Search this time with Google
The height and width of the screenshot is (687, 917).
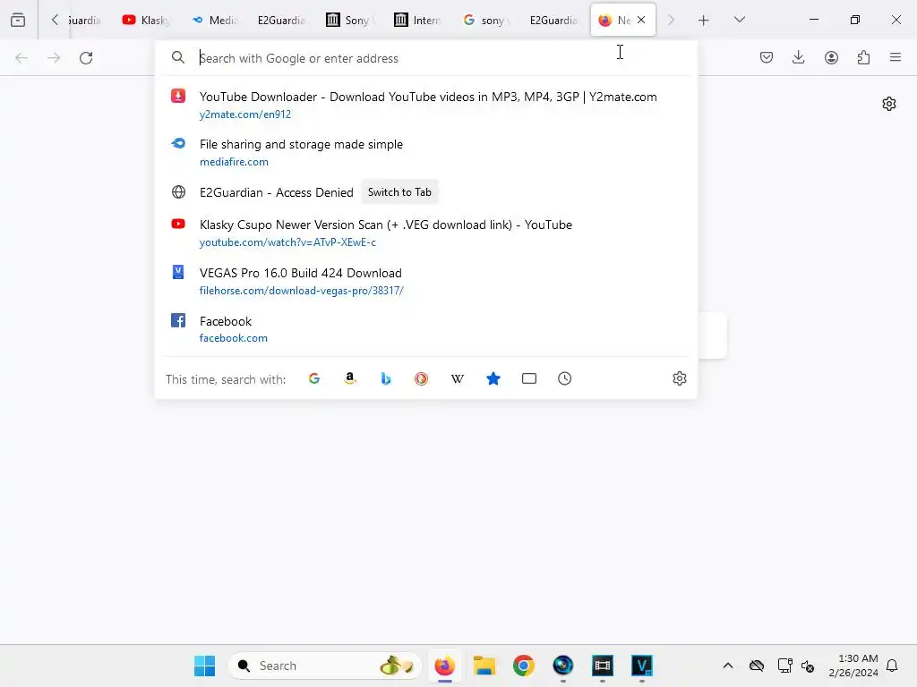tap(314, 378)
